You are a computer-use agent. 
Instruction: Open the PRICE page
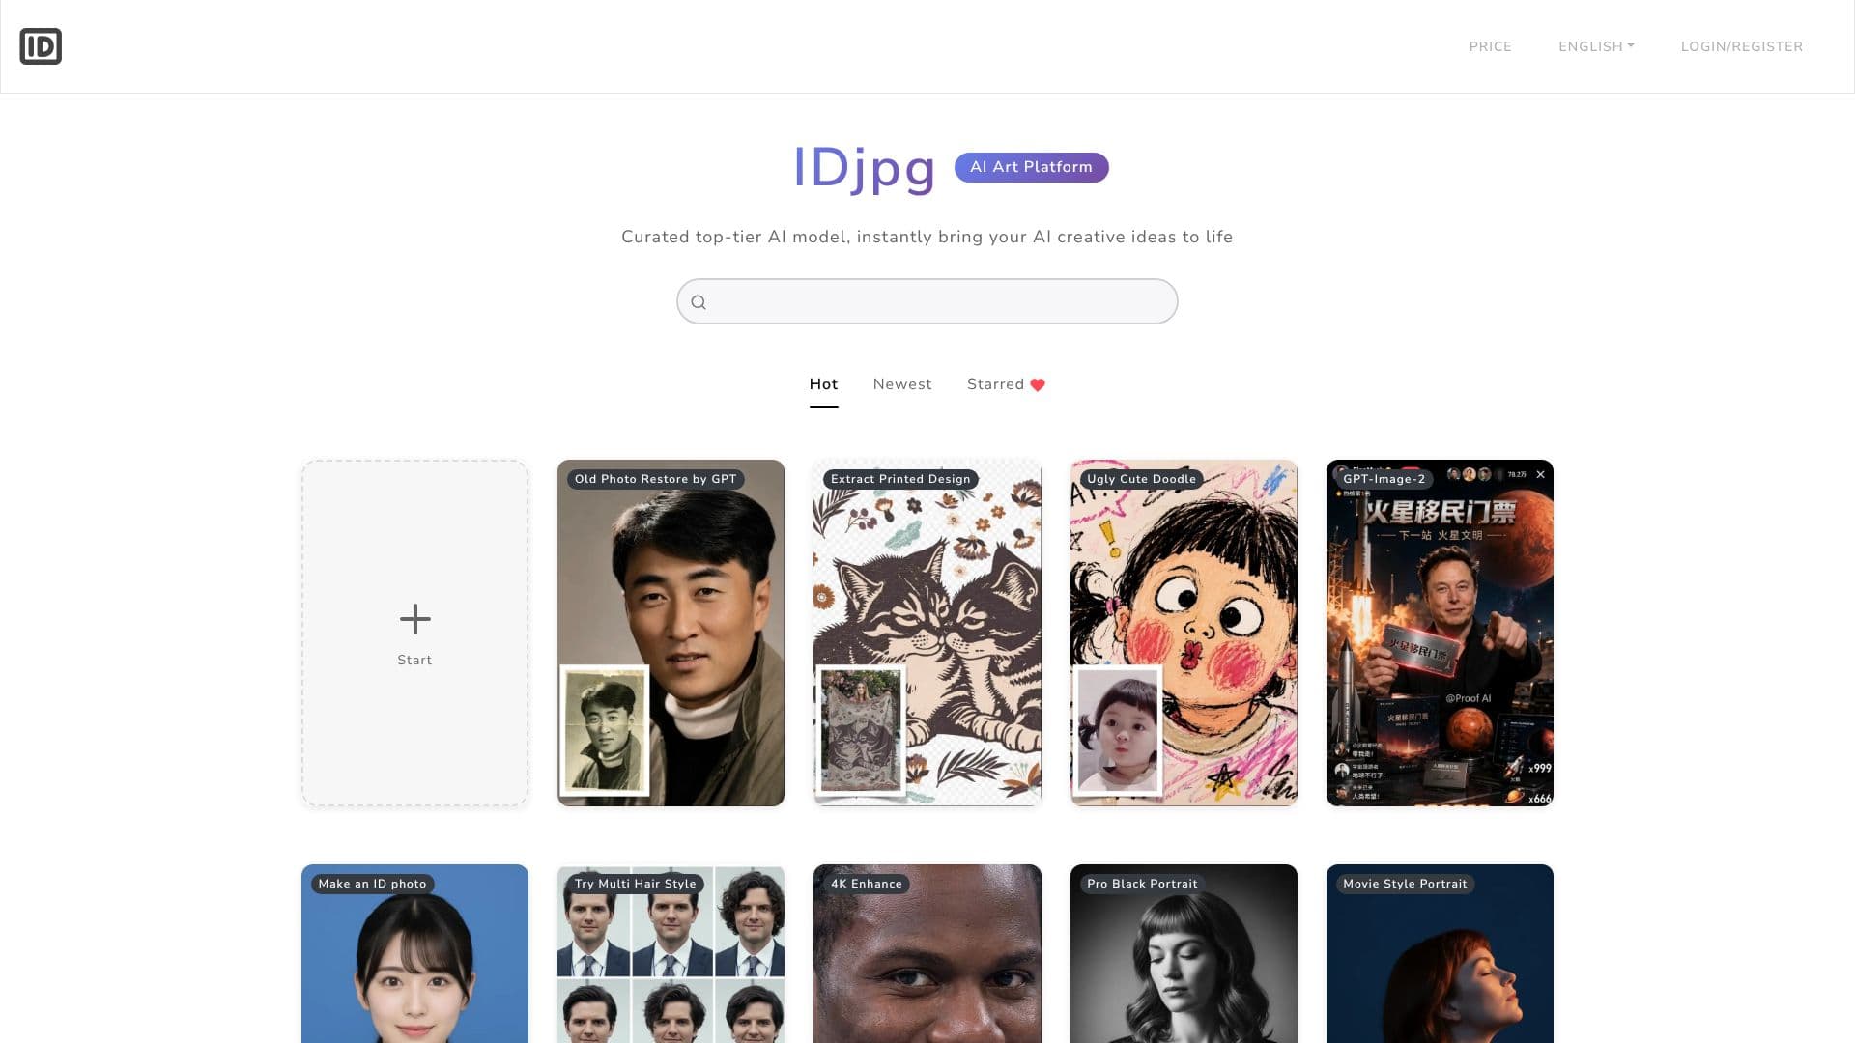tap(1490, 46)
